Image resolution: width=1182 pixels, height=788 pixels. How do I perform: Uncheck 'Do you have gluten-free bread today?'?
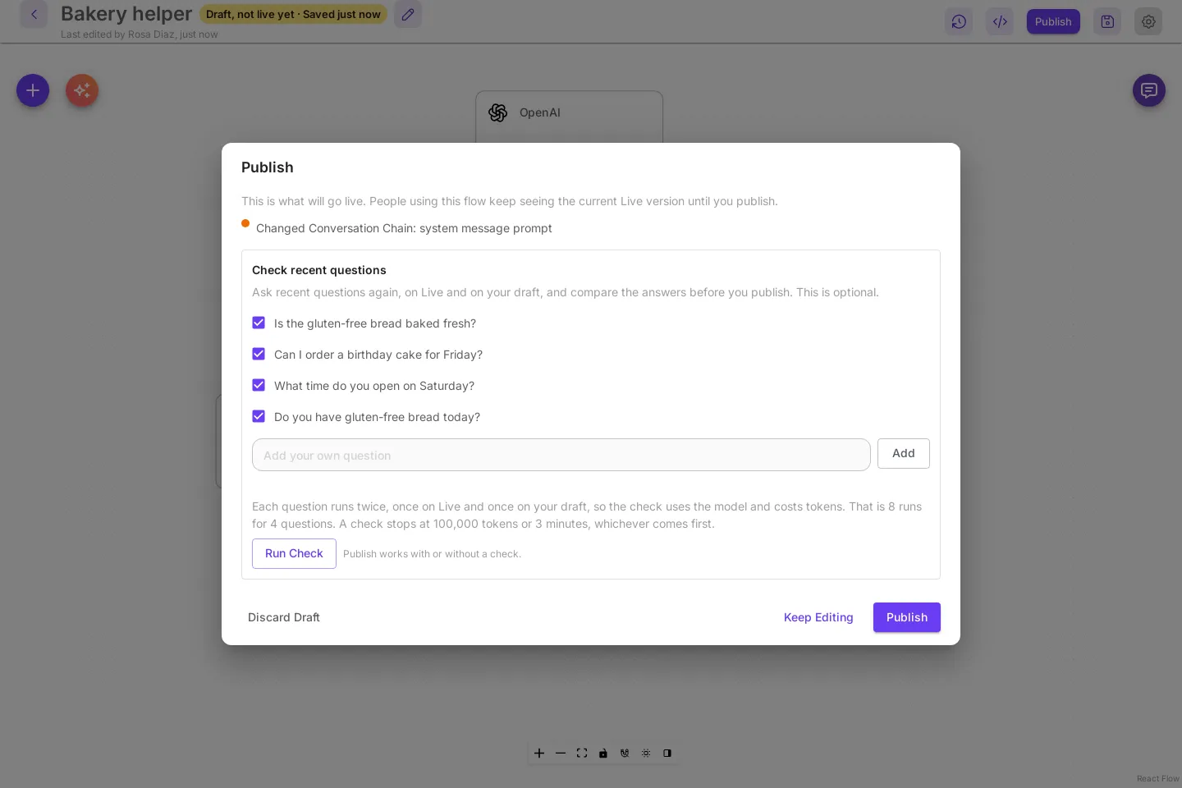tap(259, 416)
